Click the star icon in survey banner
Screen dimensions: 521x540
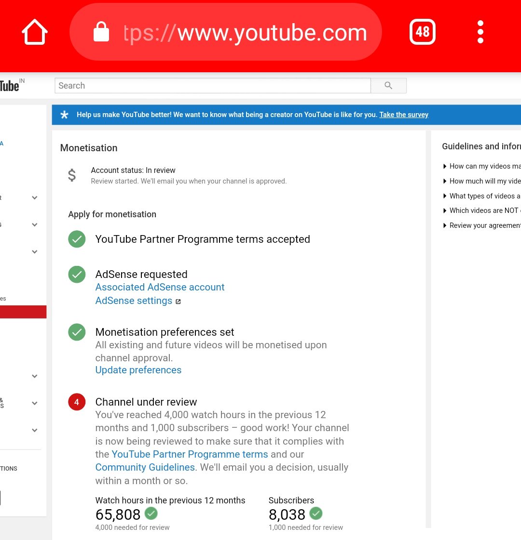pos(65,115)
